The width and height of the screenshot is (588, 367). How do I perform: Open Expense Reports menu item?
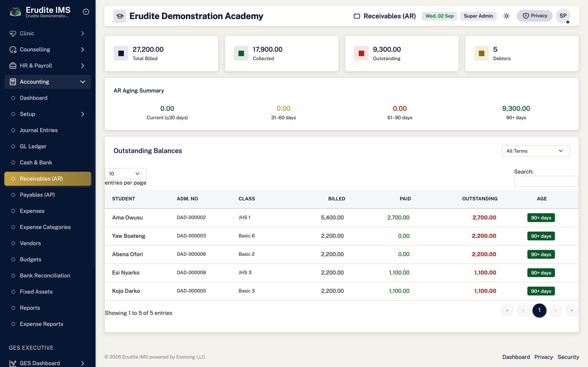pyautogui.click(x=48, y=324)
